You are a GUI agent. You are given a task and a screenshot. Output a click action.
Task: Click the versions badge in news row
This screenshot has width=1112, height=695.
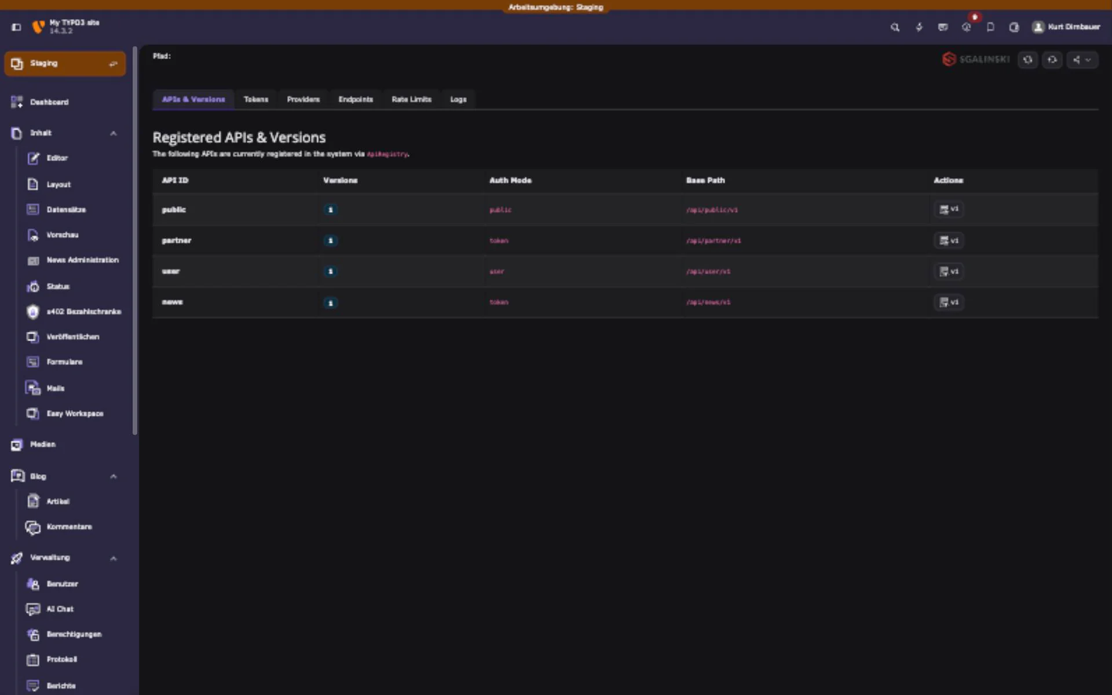coord(331,302)
